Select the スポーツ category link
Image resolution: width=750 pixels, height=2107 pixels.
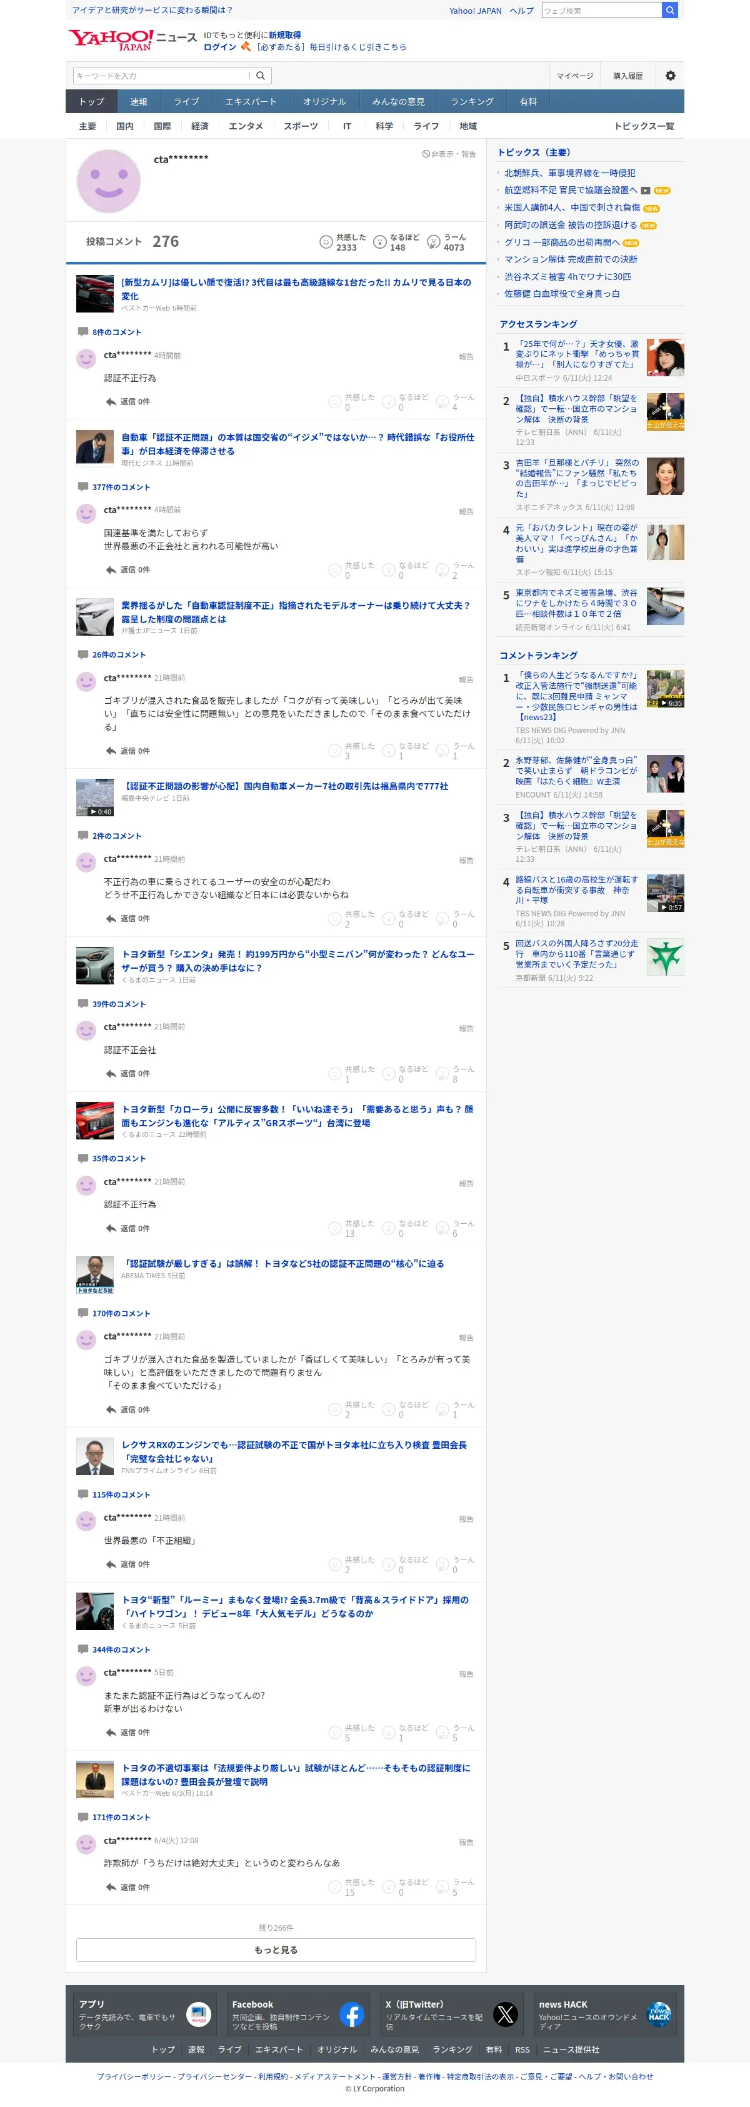tap(301, 126)
